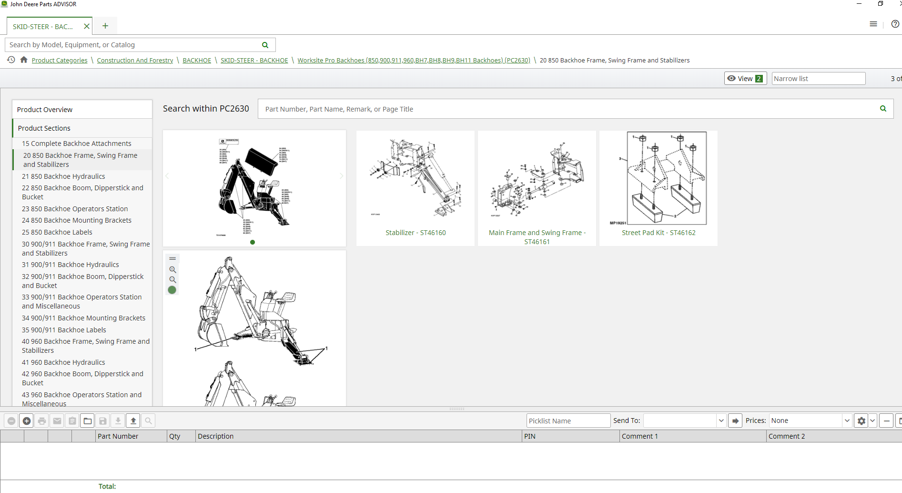Email the picklist
This screenshot has width=902, height=493.
click(x=57, y=421)
